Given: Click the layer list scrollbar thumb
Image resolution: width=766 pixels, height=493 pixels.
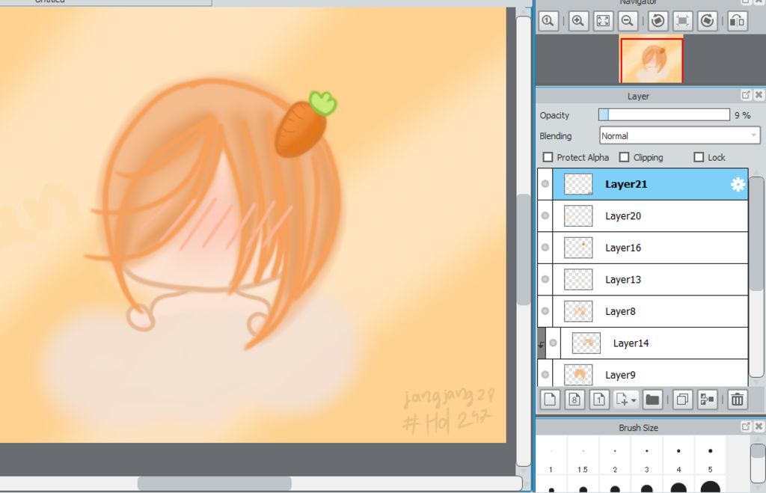Looking at the screenshot, I should (757, 234).
